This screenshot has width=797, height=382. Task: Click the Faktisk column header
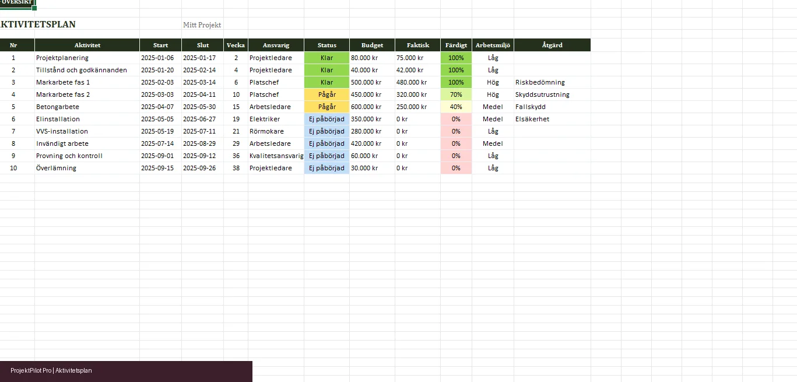point(418,45)
